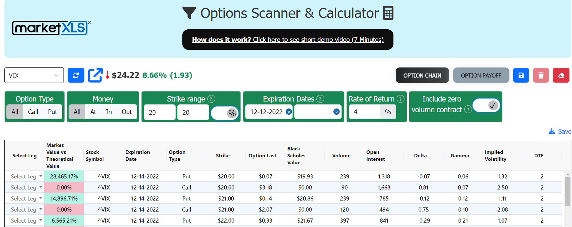Sort by Implied Volatility column header
This screenshot has width=572, height=227.
[x=495, y=155]
